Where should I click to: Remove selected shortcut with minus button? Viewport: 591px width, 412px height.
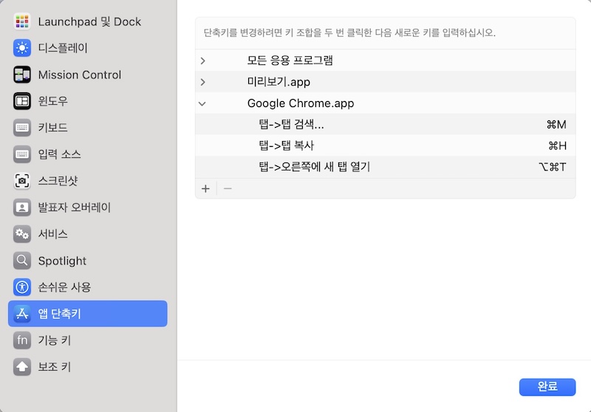pyautogui.click(x=228, y=189)
